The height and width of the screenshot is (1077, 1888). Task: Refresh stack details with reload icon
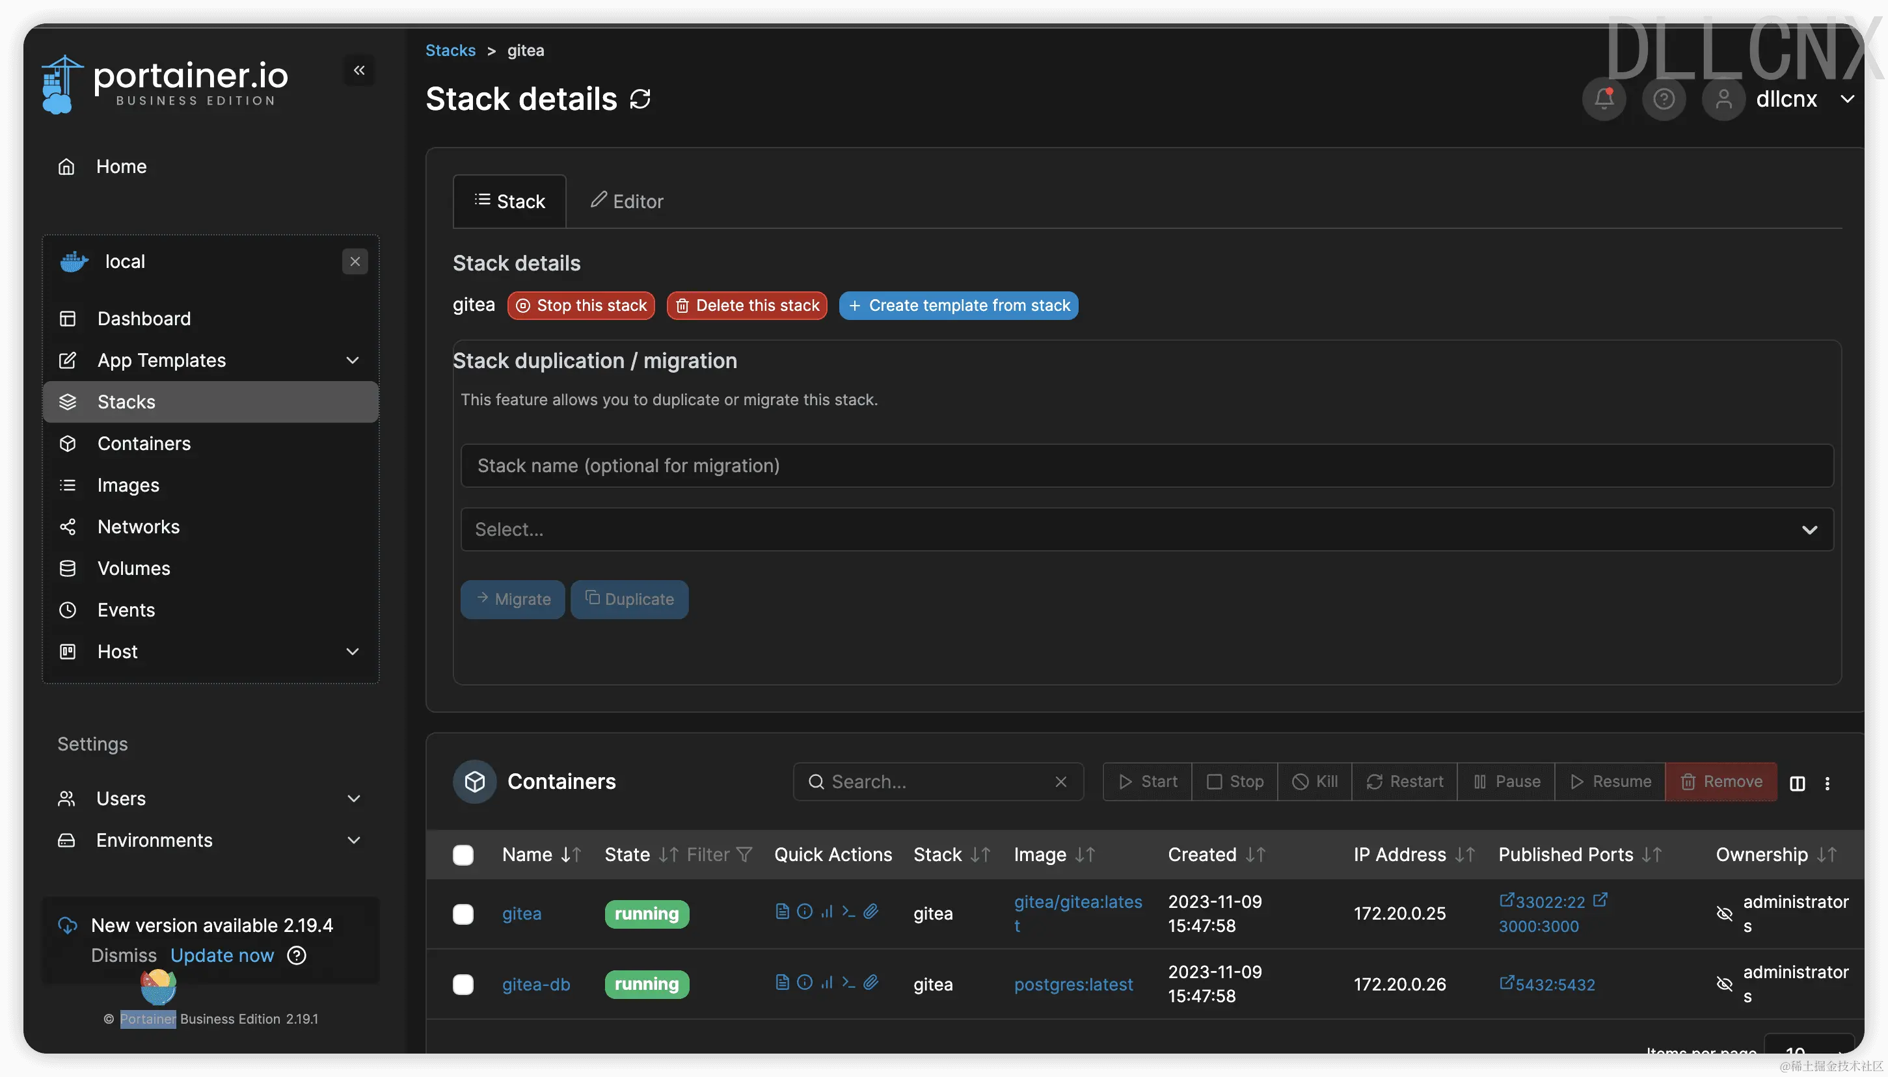640,99
